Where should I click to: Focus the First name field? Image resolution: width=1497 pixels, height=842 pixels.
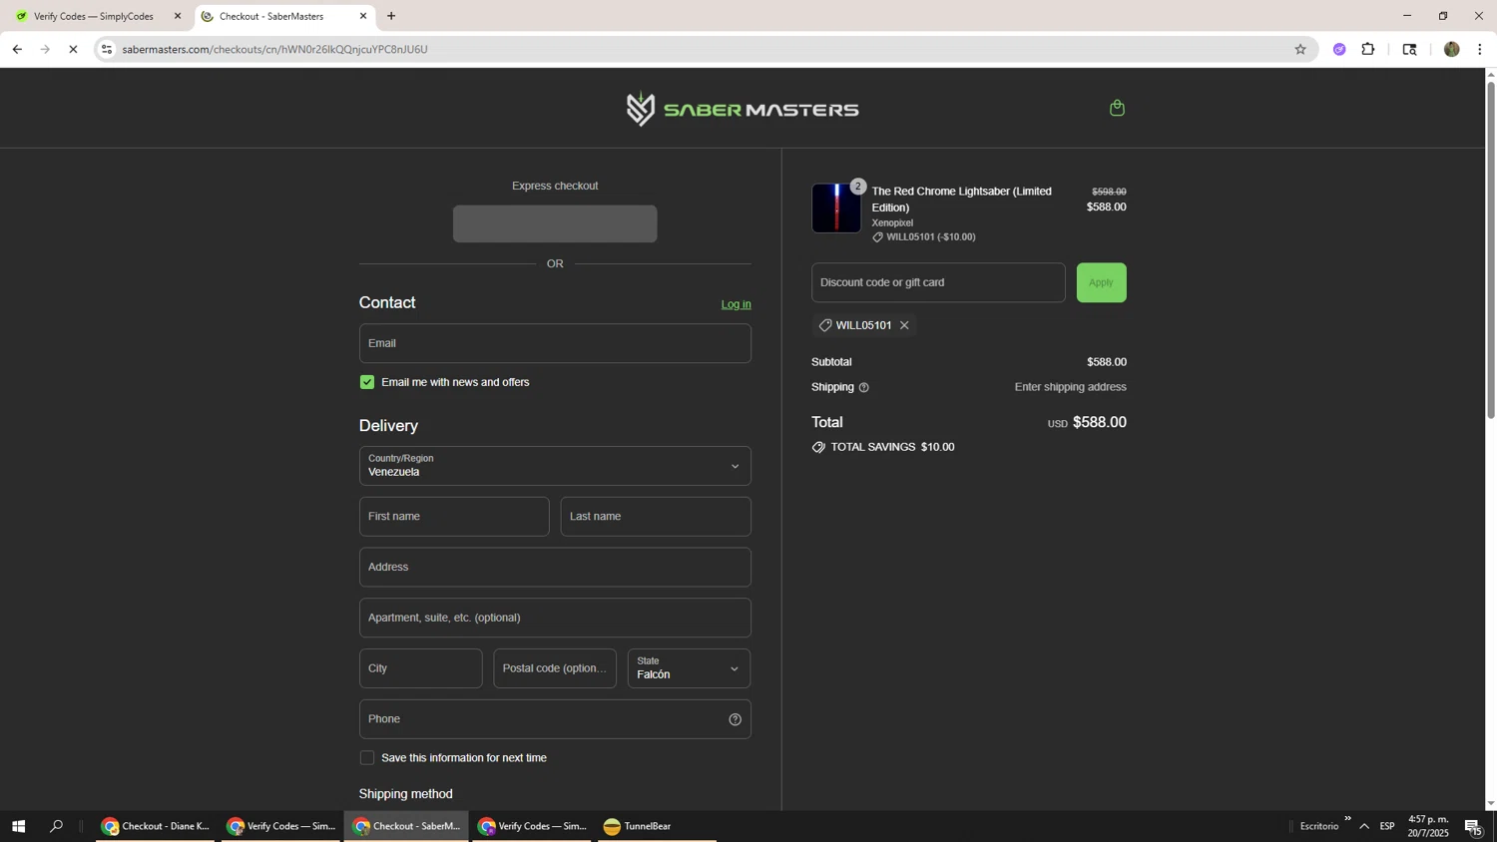click(x=454, y=517)
